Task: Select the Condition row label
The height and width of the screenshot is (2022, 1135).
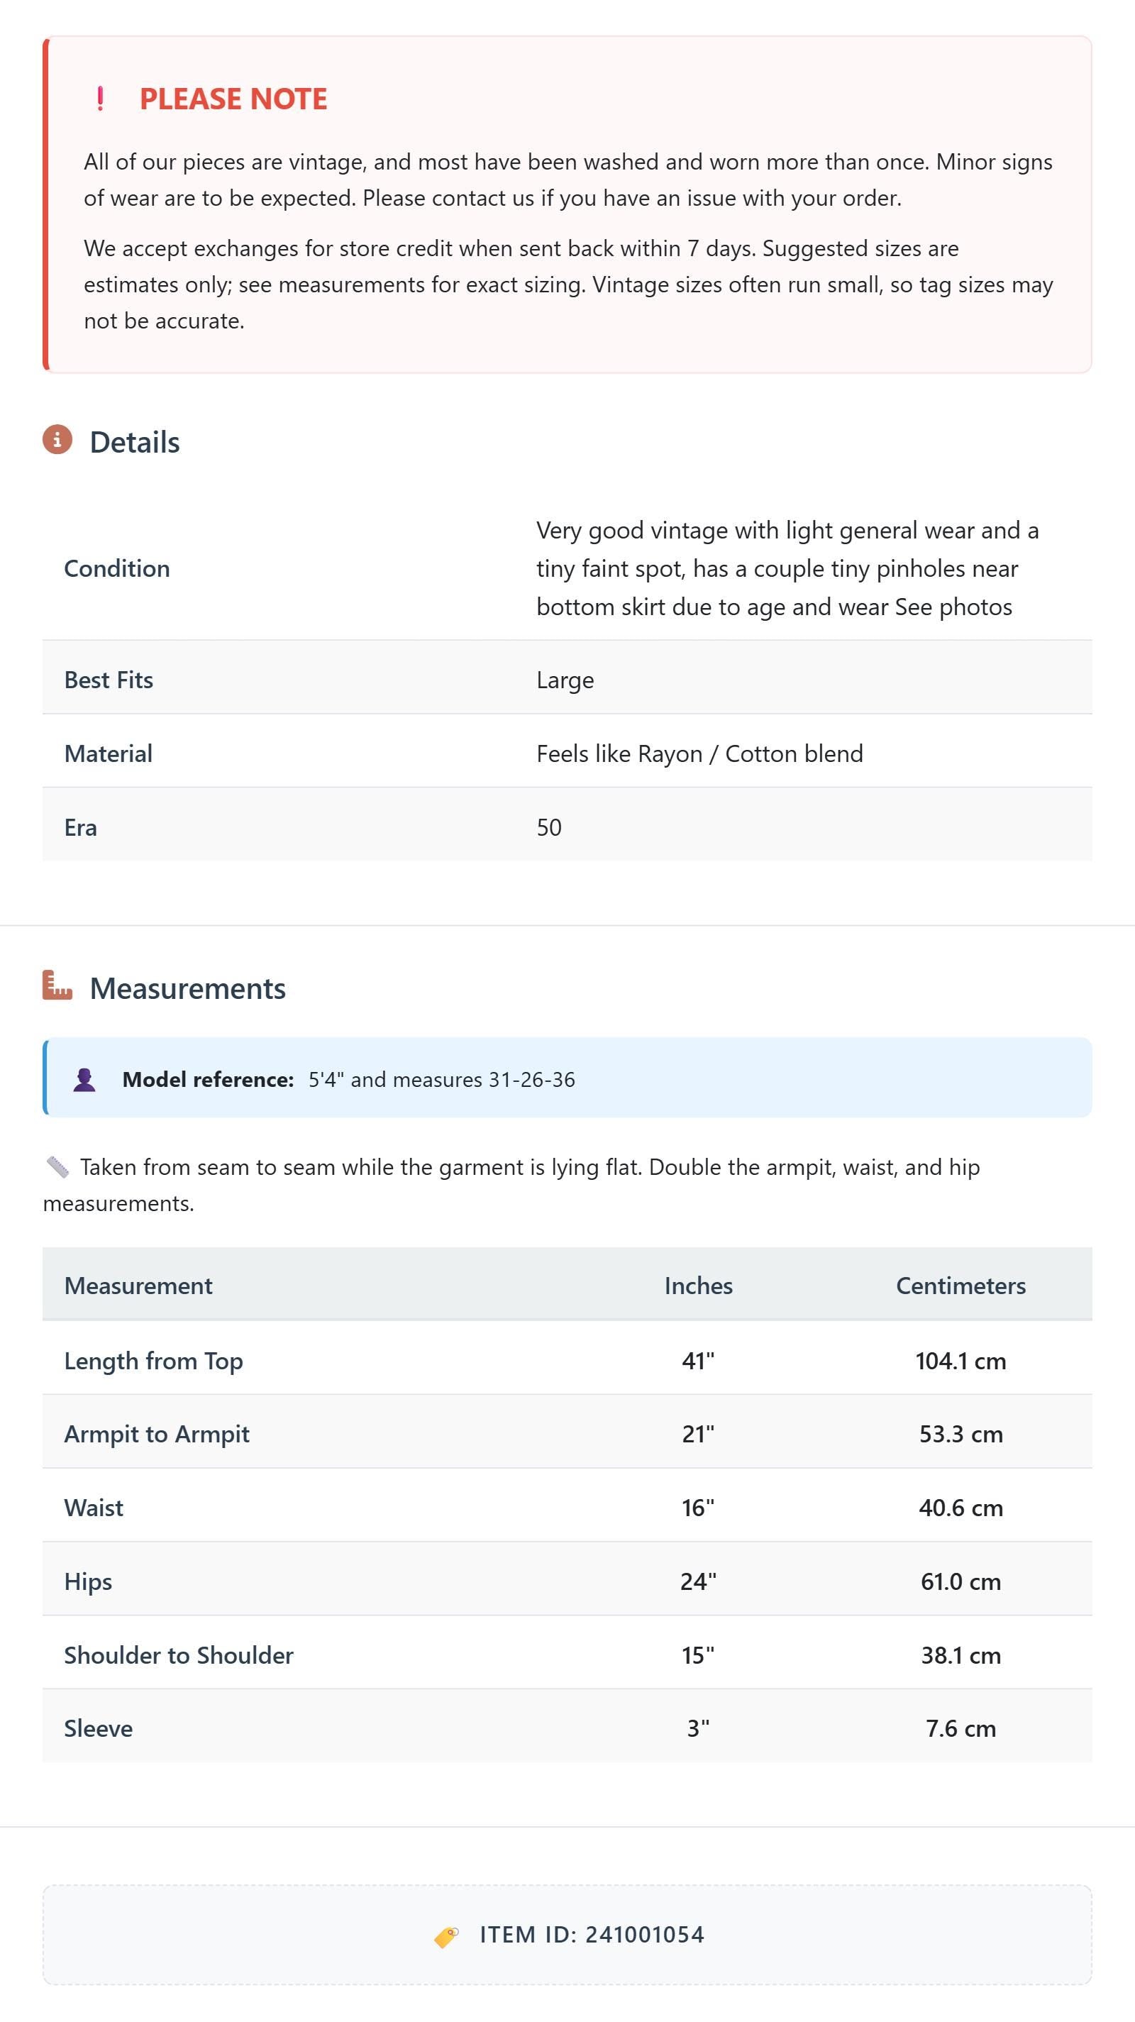Action: [117, 568]
